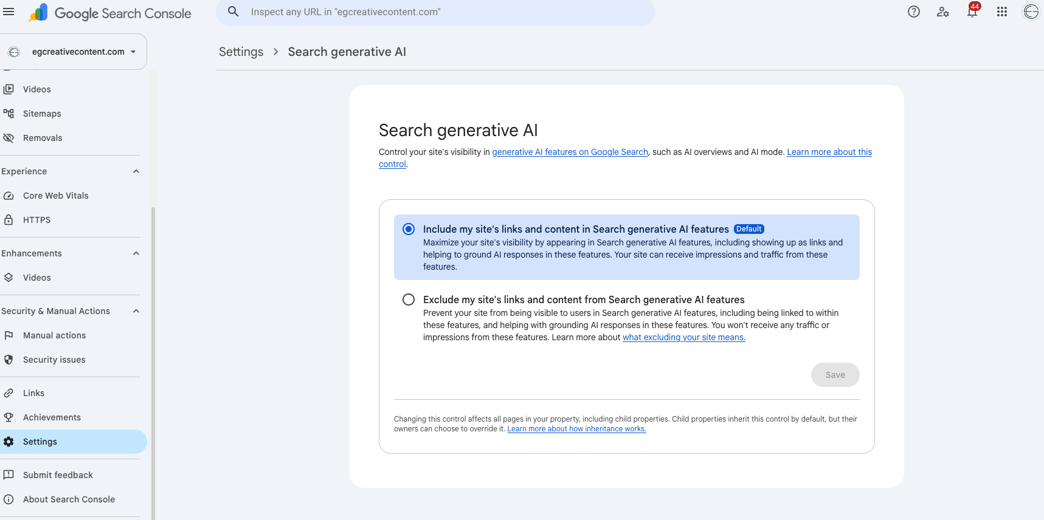Click the Sitemaps icon in sidebar

[9, 114]
